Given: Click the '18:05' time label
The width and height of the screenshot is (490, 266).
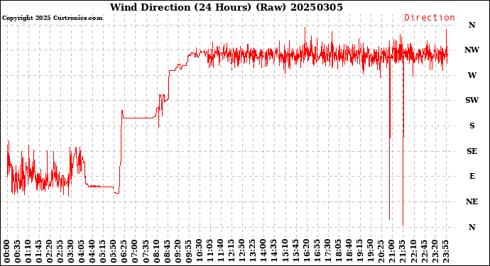Looking at the screenshot, I should tap(339, 251).
